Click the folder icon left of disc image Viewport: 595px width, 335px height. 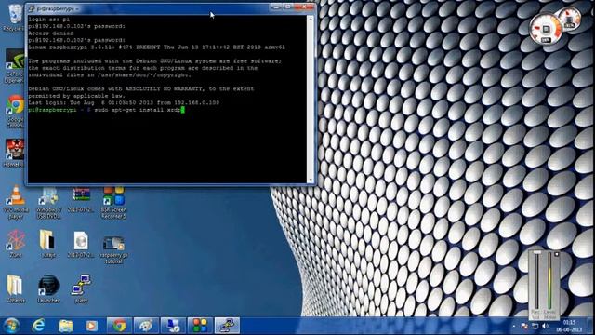pos(48,244)
